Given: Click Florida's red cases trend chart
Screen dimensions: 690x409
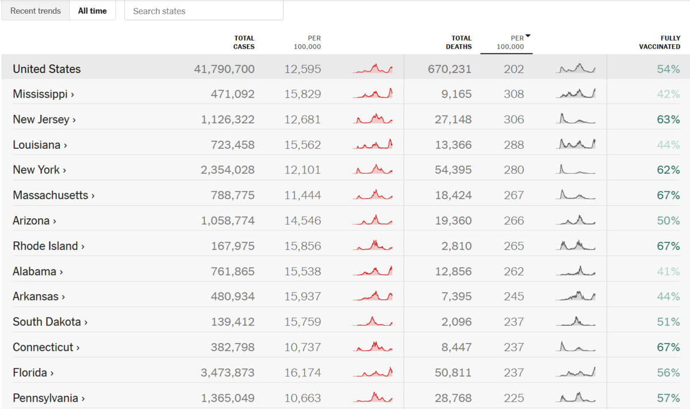Looking at the screenshot, I should coord(373,373).
